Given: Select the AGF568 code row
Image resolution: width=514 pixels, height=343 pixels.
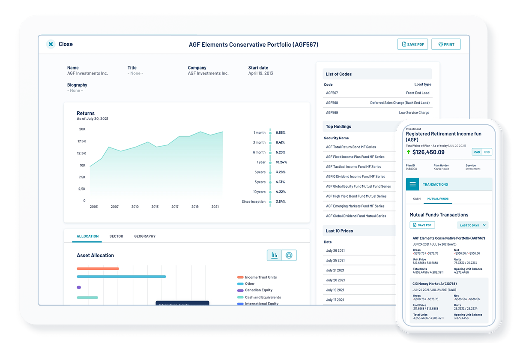Looking at the screenshot, I should [377, 103].
